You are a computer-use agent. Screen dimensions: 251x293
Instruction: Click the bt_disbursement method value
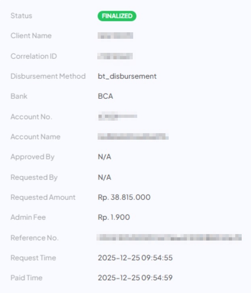(127, 76)
